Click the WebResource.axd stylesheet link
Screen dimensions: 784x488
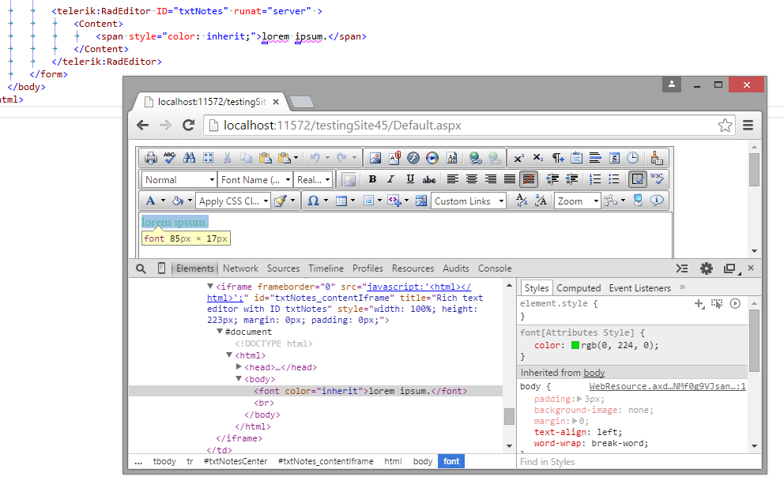click(667, 387)
